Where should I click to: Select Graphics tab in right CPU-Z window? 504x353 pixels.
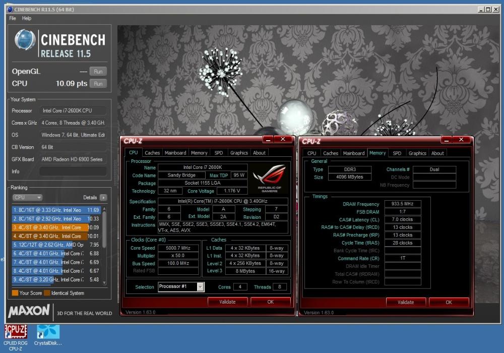coord(417,153)
